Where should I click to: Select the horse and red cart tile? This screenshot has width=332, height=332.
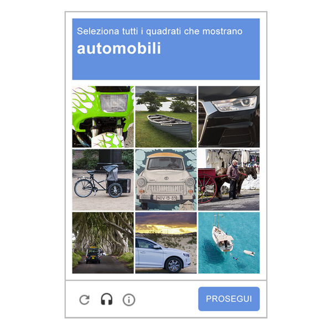tap(229, 180)
